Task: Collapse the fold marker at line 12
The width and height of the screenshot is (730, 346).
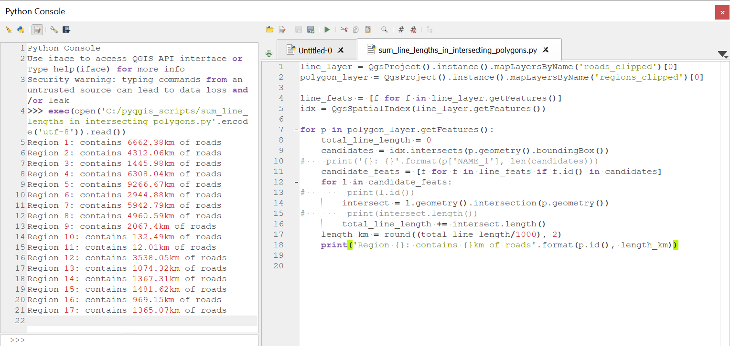Action: pyautogui.click(x=297, y=182)
